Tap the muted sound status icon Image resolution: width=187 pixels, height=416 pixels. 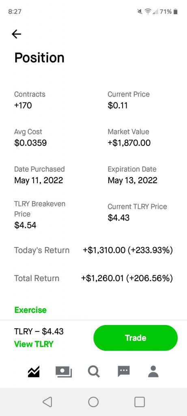point(140,11)
